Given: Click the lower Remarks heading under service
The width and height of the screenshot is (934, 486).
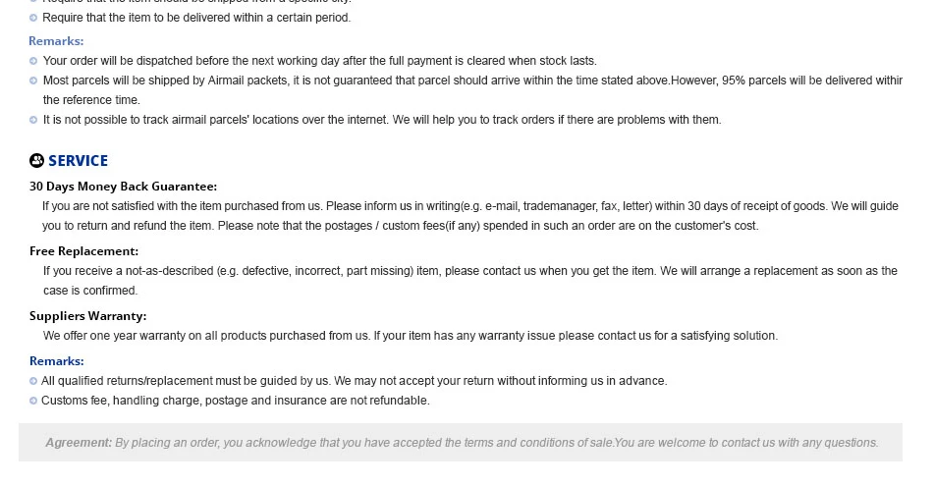Looking at the screenshot, I should 57,361.
